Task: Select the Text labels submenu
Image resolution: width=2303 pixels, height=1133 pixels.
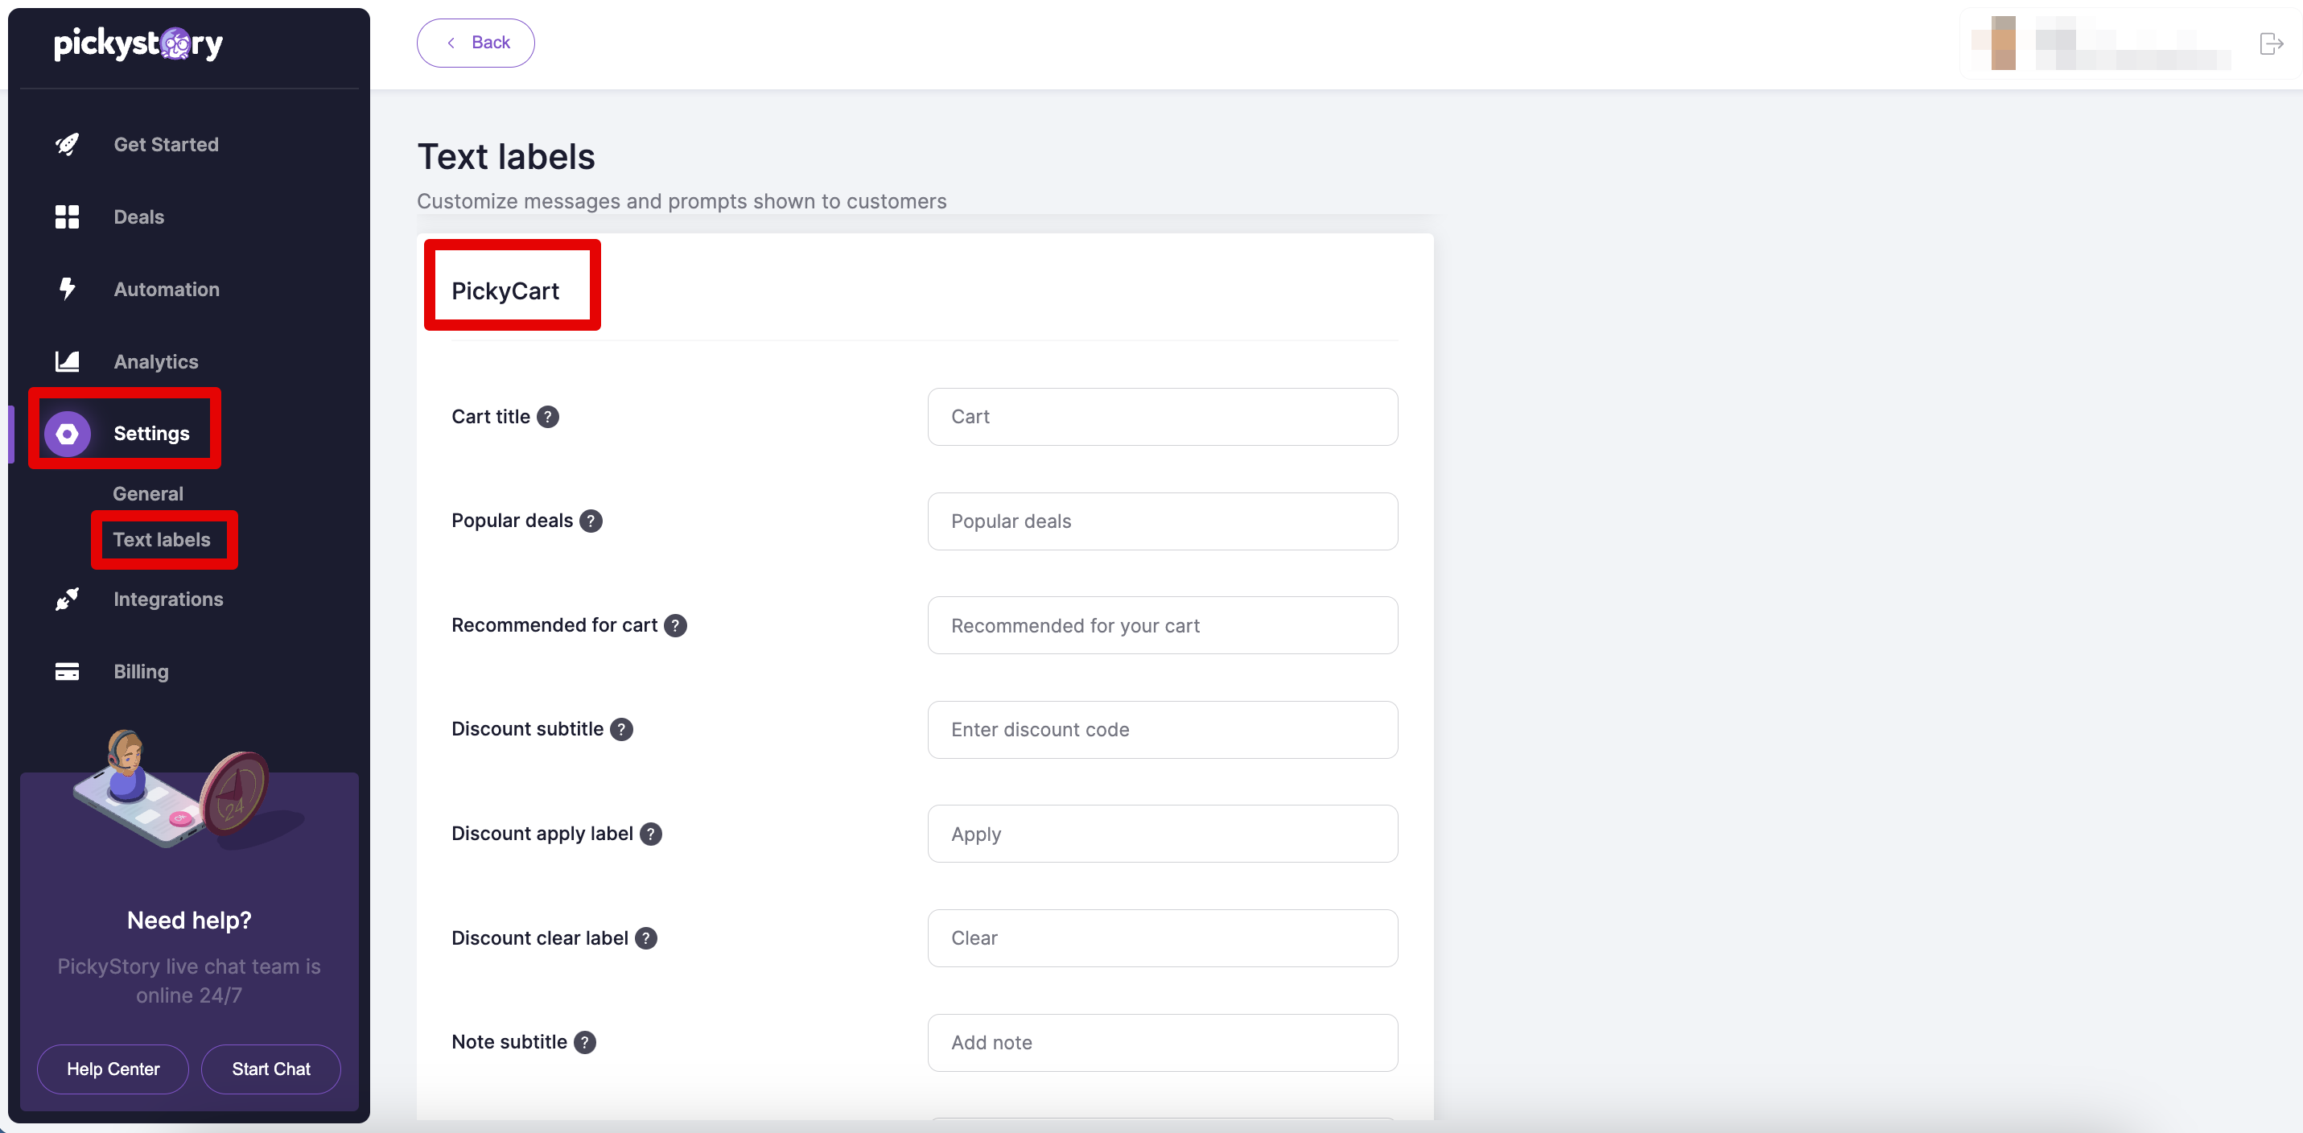Action: (x=162, y=539)
